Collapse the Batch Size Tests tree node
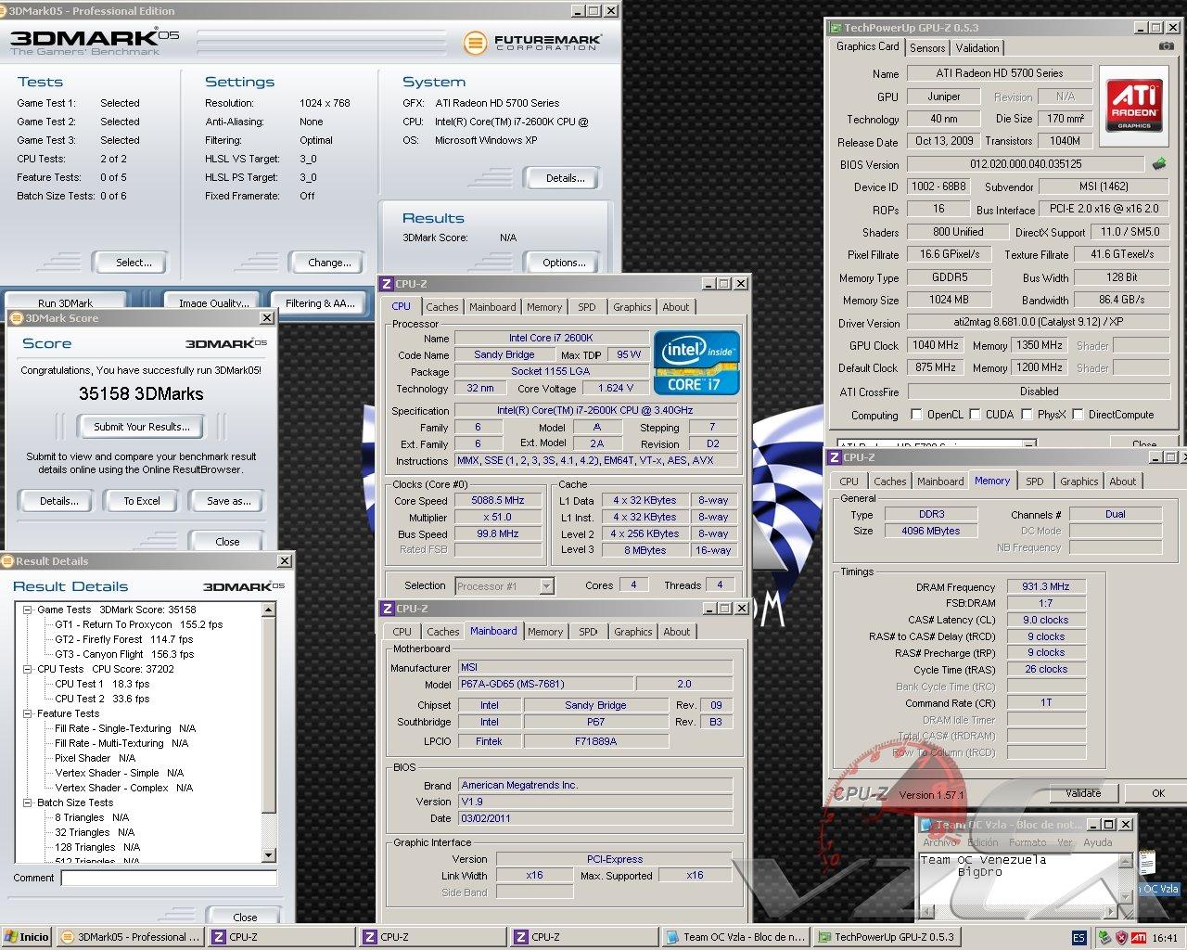The image size is (1187, 950). [28, 802]
